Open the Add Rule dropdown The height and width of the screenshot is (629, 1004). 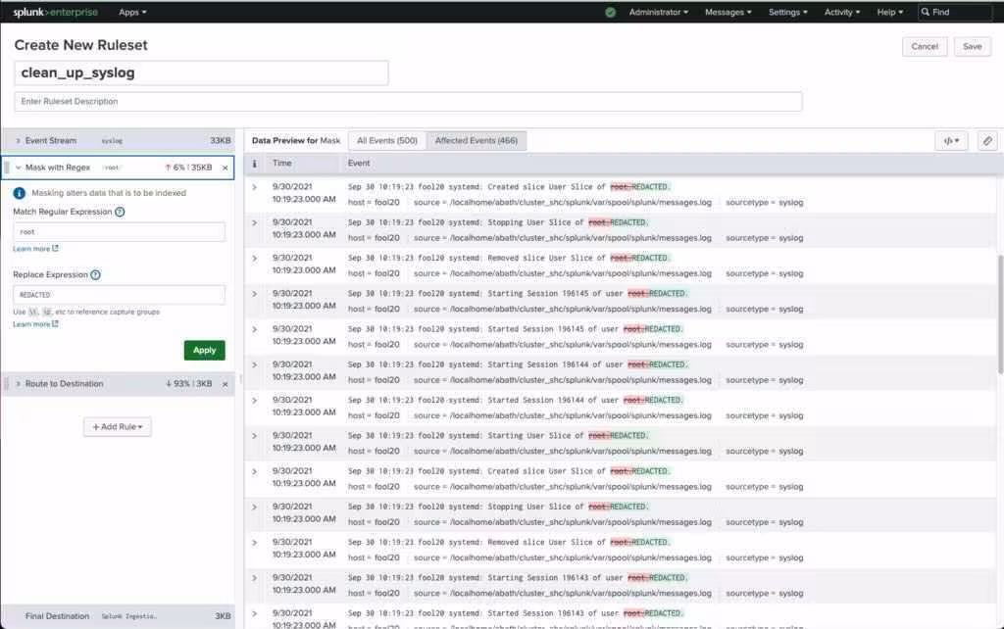[118, 427]
